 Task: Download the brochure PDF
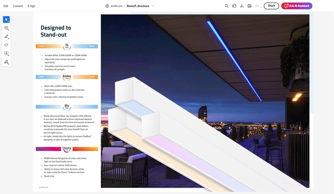point(242,5)
